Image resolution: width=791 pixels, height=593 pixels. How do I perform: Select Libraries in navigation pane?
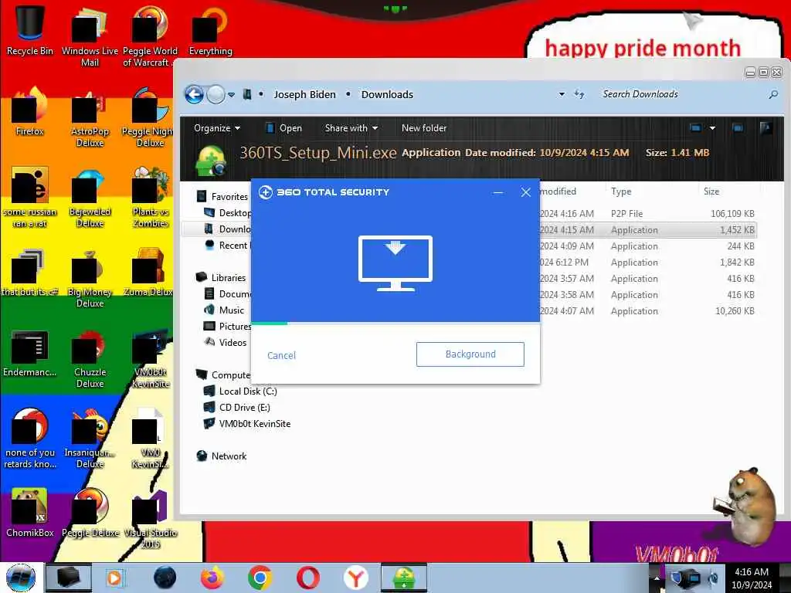(222, 278)
